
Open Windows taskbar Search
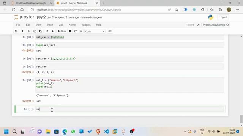(15, 131)
